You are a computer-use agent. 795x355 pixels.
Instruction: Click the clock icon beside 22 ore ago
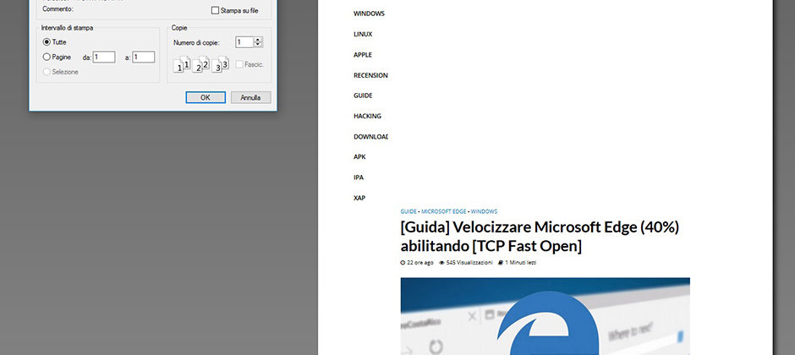[403, 263]
